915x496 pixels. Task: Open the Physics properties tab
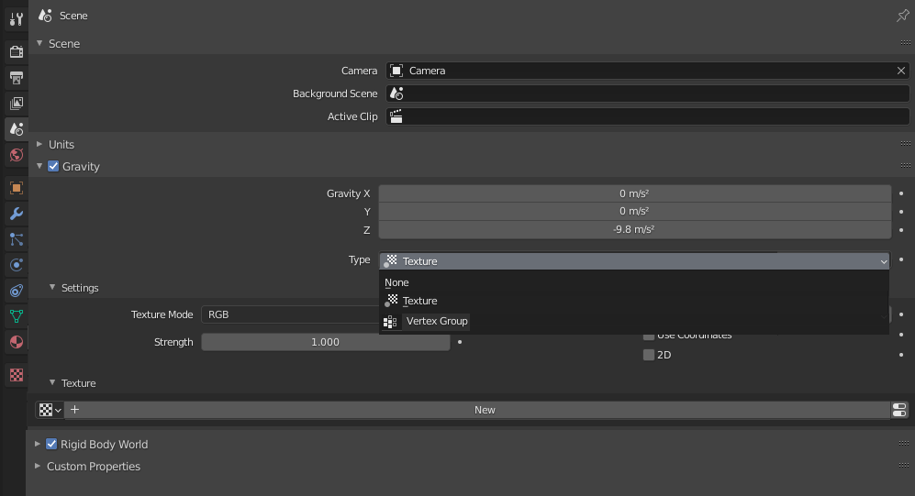pos(17,265)
